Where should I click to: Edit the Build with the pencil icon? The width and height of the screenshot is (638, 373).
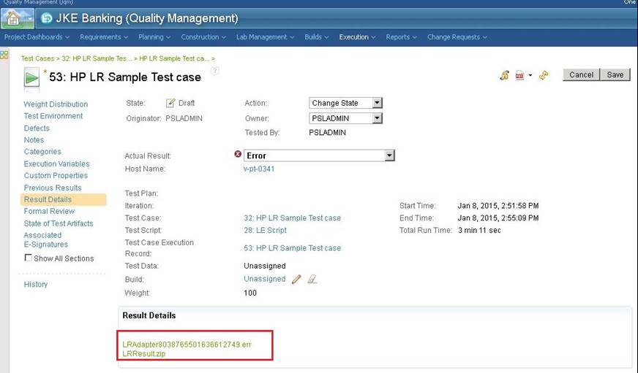point(296,279)
